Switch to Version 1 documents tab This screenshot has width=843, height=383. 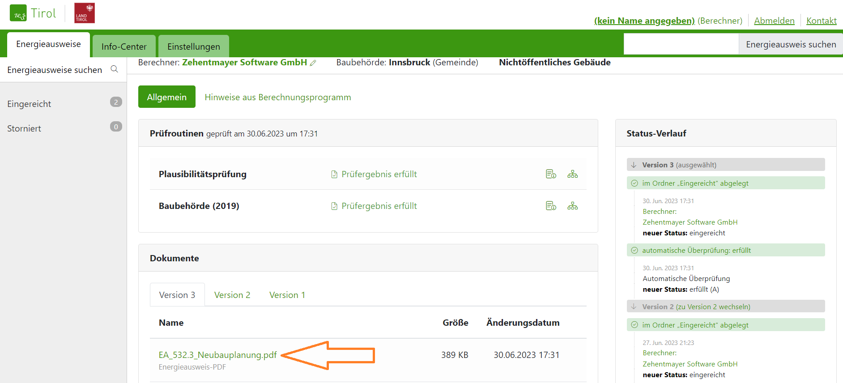(x=287, y=295)
